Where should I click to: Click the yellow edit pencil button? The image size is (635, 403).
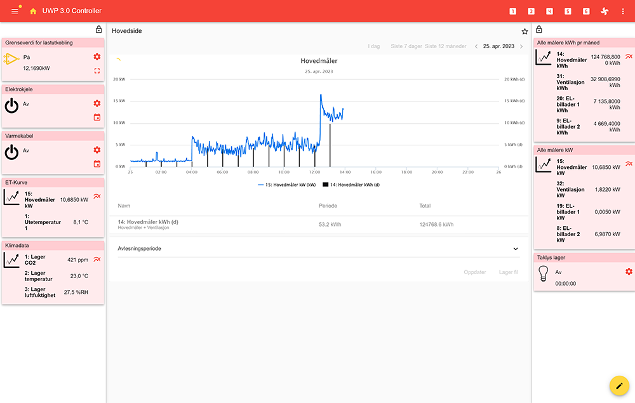(x=619, y=386)
